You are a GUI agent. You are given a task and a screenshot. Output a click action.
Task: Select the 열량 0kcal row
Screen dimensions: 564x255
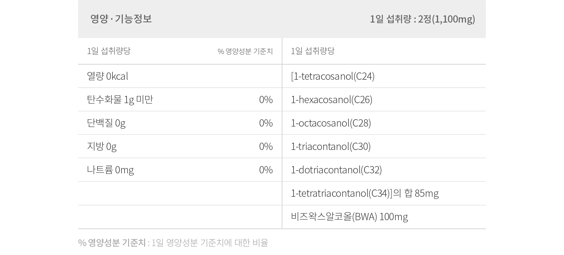[x=180, y=76]
